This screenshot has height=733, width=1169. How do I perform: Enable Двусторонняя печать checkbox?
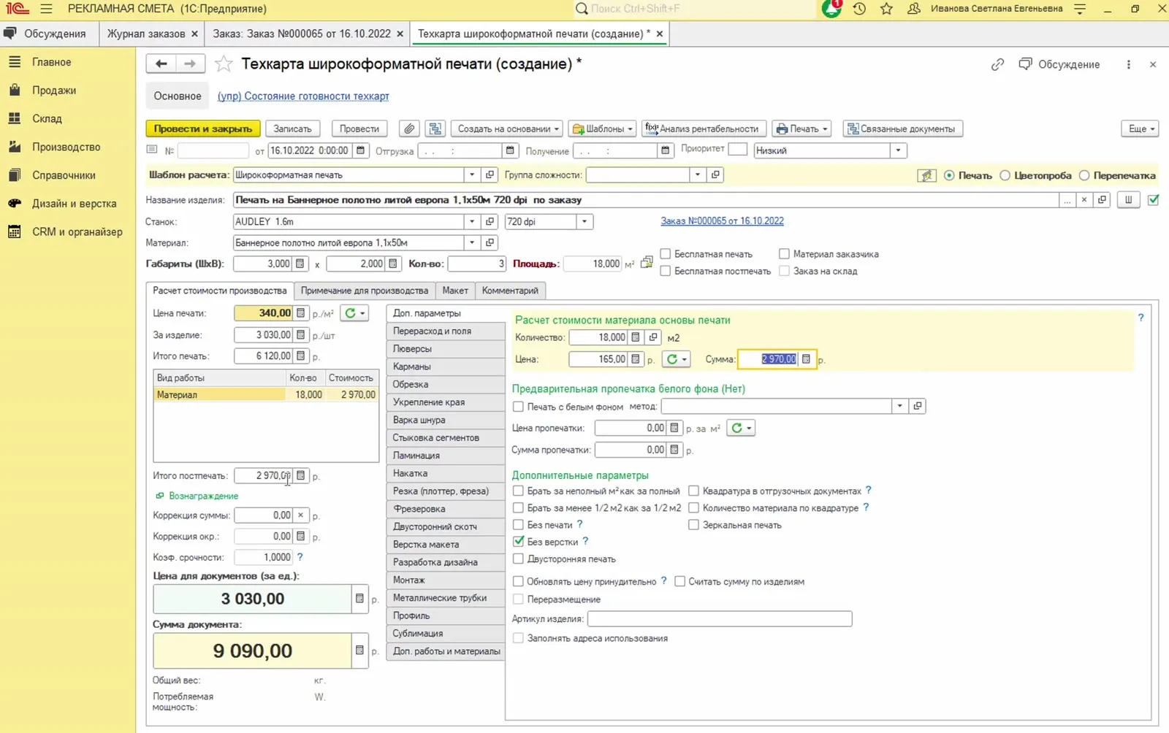pos(518,559)
